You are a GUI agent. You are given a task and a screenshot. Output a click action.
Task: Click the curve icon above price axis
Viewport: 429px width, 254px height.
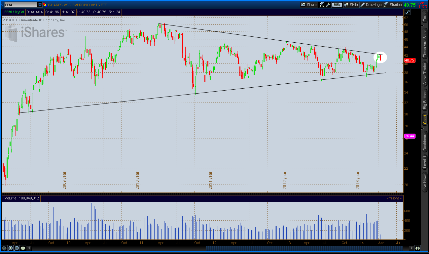click(408, 12)
